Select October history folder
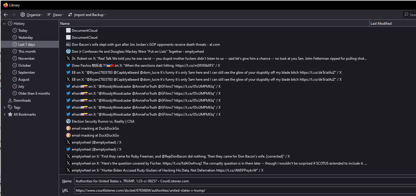 coord(24,66)
